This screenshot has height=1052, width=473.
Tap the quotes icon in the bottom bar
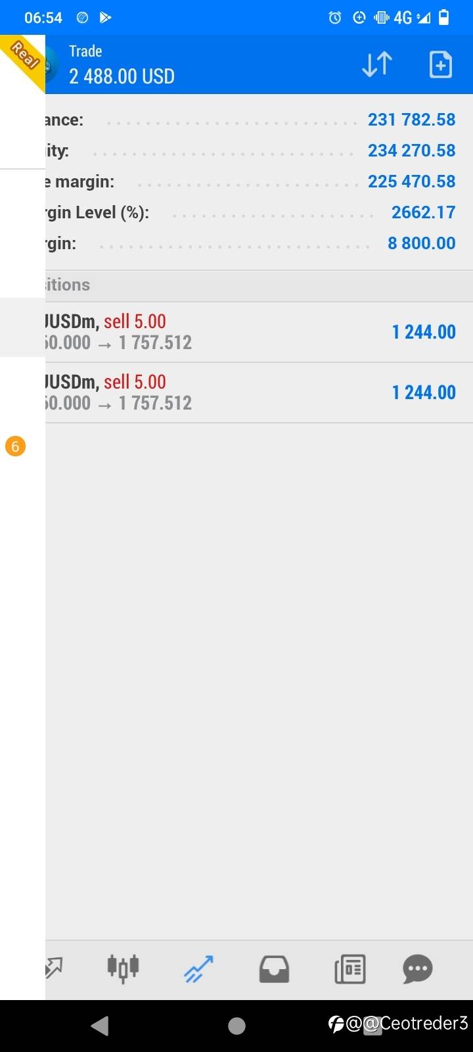(54, 968)
